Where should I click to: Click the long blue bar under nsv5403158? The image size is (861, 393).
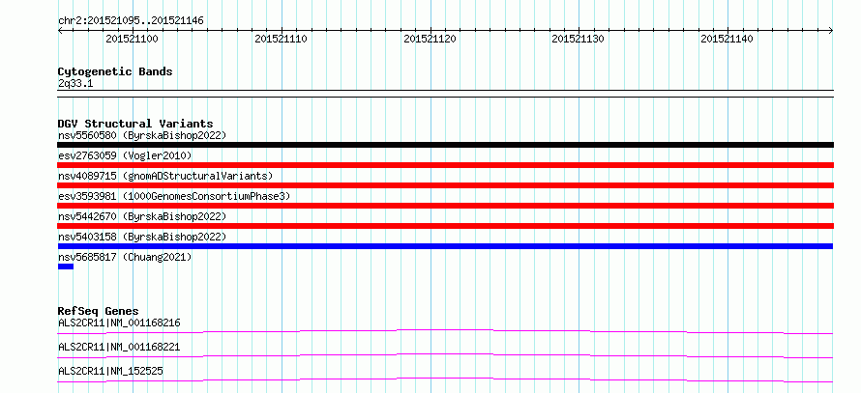point(445,246)
